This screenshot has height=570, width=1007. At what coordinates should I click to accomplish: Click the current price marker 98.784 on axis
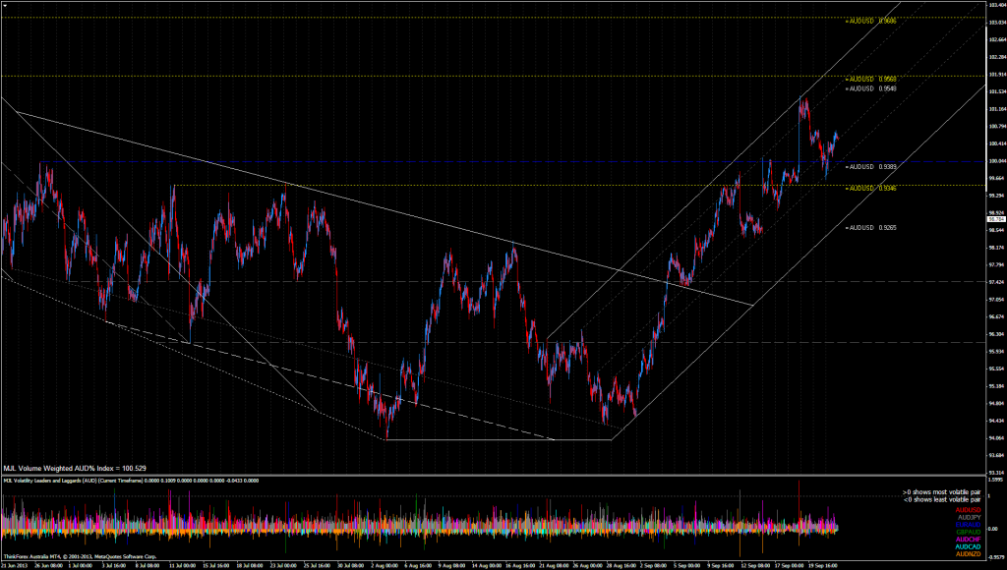(996, 219)
